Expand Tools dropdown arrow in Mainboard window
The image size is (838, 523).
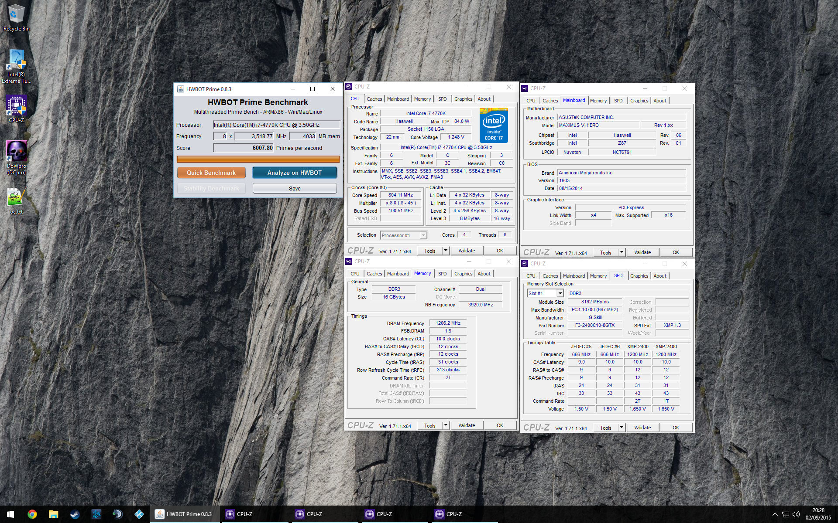(622, 252)
